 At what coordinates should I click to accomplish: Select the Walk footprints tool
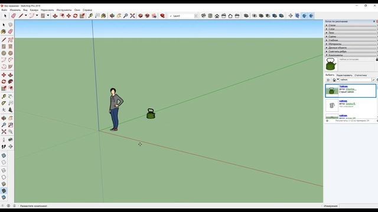click(x=4, y=147)
